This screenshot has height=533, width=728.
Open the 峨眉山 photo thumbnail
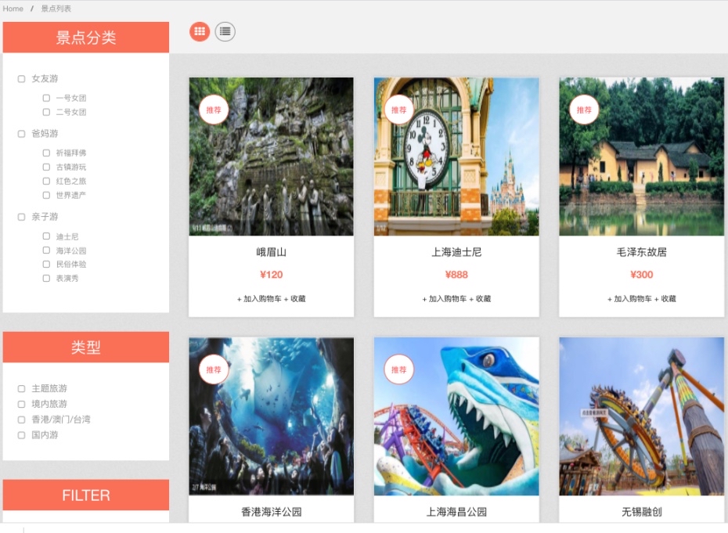271,157
